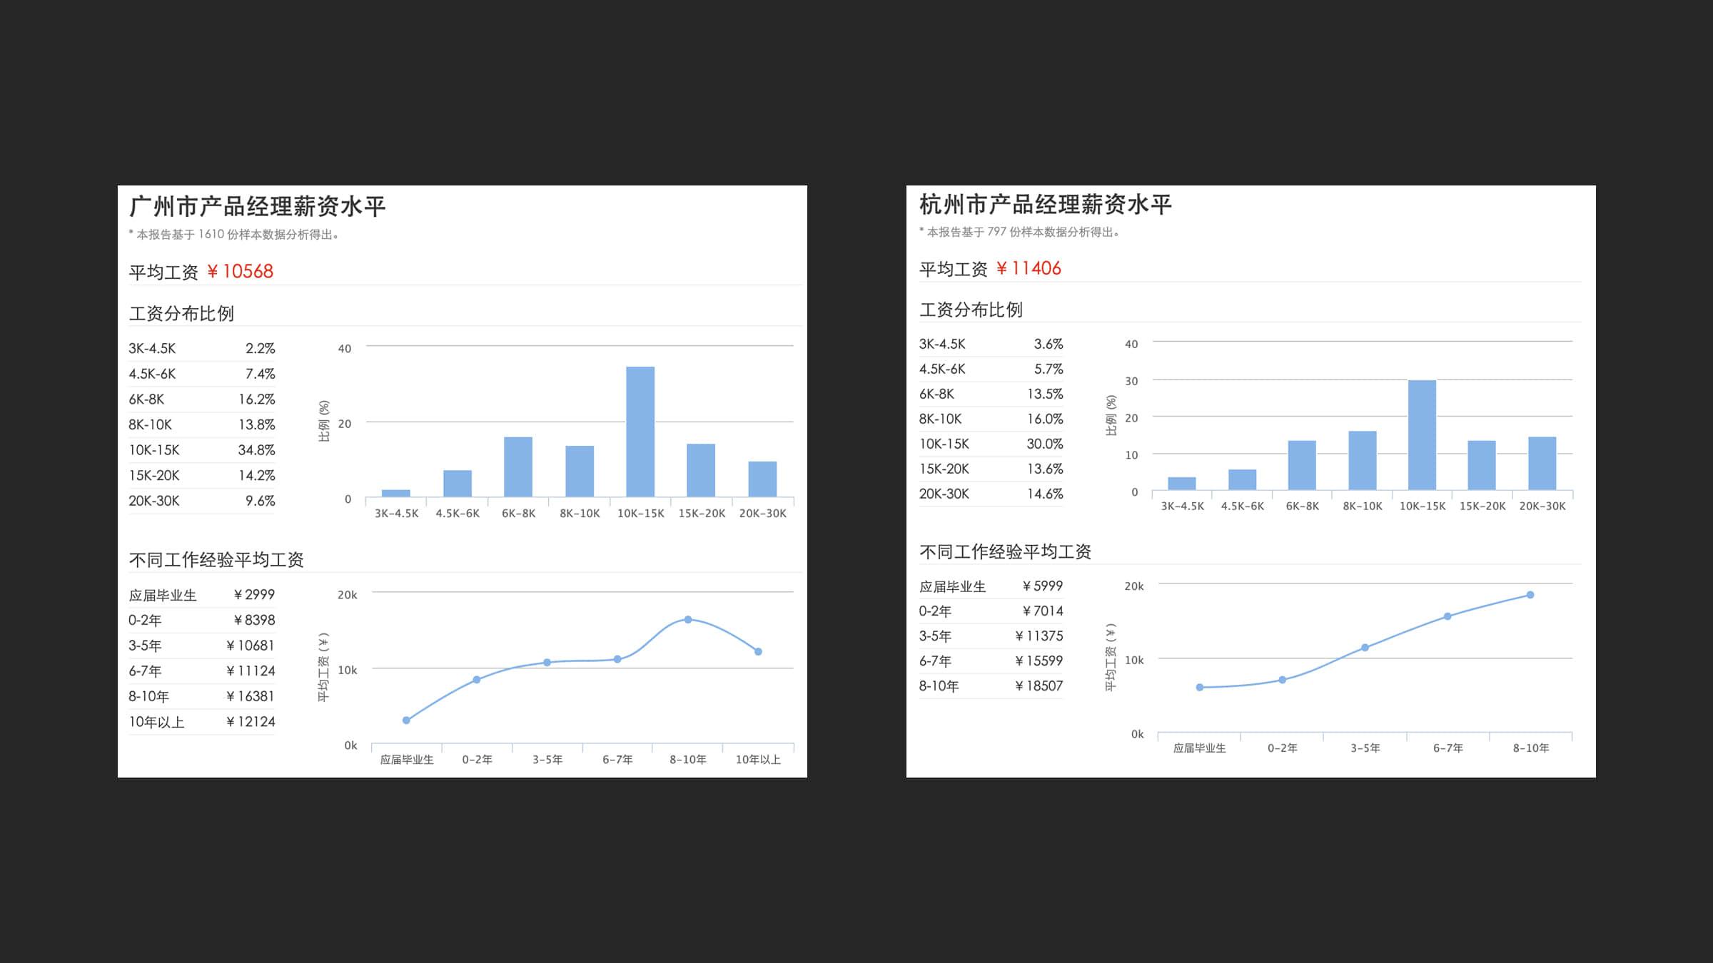Viewport: 1713px width, 963px height.
Task: Click the 797 sample note under Hangzhou title
Action: point(1019,232)
